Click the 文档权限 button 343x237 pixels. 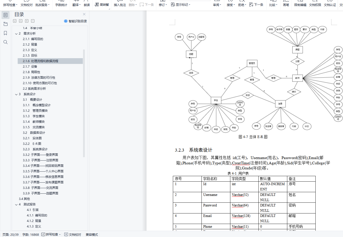pos(315,5)
